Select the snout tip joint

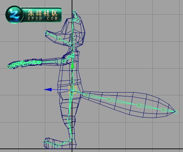tap(46, 33)
